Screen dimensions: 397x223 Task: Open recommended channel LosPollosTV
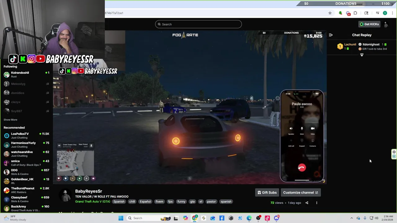pos(26,136)
